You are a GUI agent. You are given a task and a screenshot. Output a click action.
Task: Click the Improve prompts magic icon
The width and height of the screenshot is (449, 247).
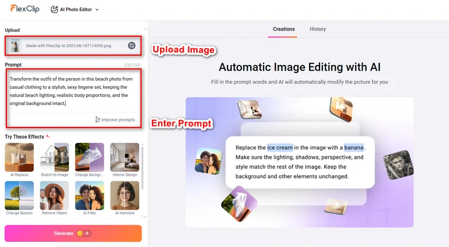[98, 120]
